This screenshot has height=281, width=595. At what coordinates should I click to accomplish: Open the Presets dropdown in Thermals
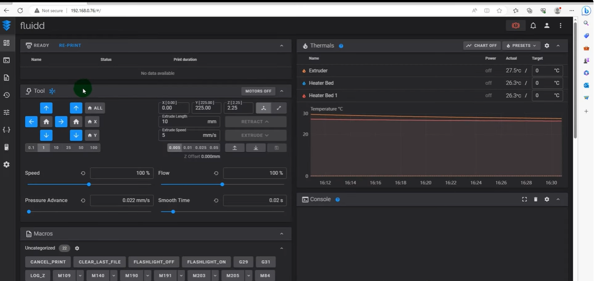[x=521, y=45]
